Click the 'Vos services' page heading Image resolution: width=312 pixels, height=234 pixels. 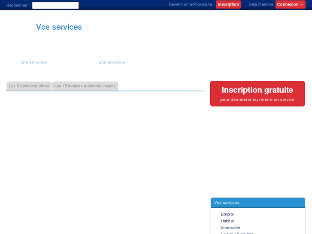pyautogui.click(x=59, y=27)
